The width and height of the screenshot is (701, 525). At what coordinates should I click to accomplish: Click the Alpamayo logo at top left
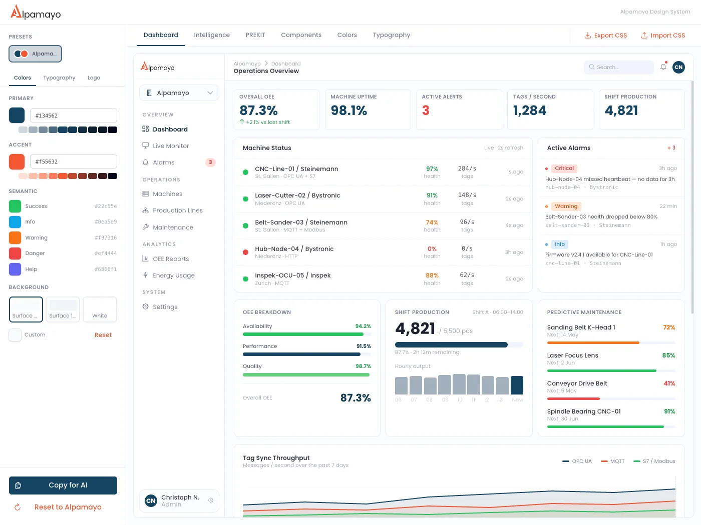tap(36, 12)
